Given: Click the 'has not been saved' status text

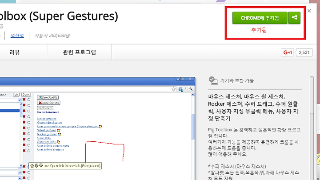Looking at the screenshot, I should (48, 112).
